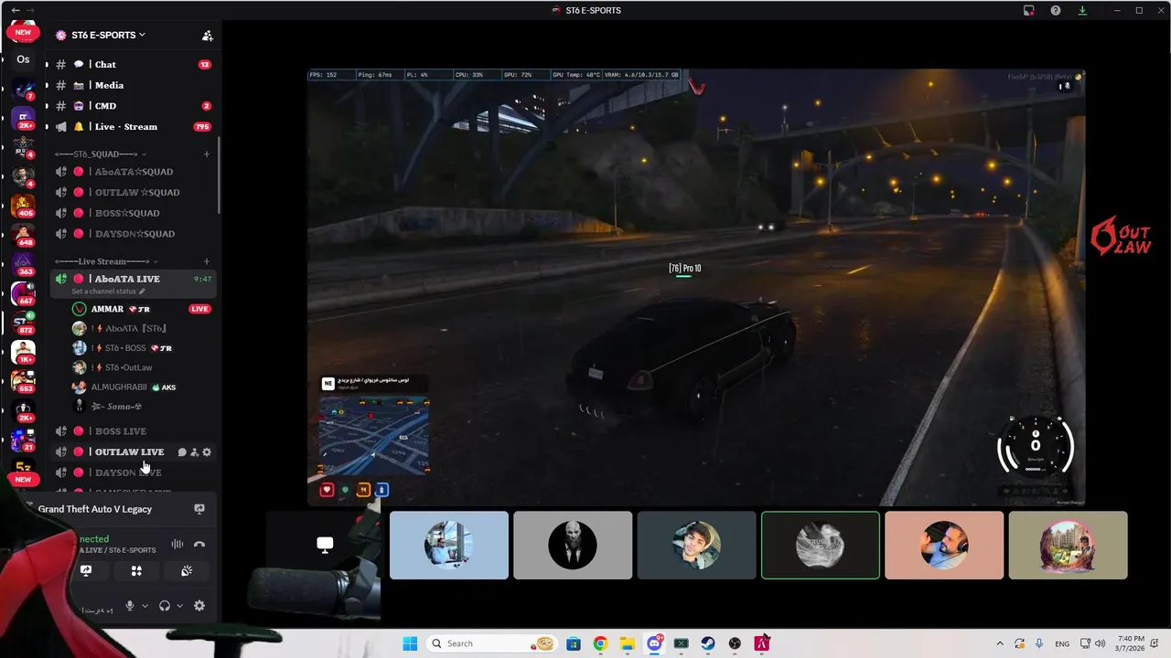Open voice noise suppression icon
This screenshot has height=658, width=1171.
(177, 545)
